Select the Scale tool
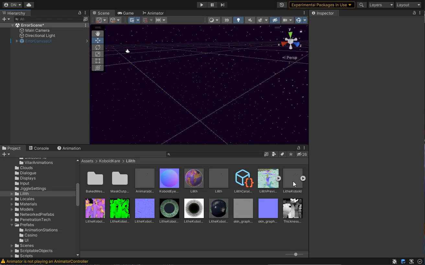The image size is (425, 265). 98,54
